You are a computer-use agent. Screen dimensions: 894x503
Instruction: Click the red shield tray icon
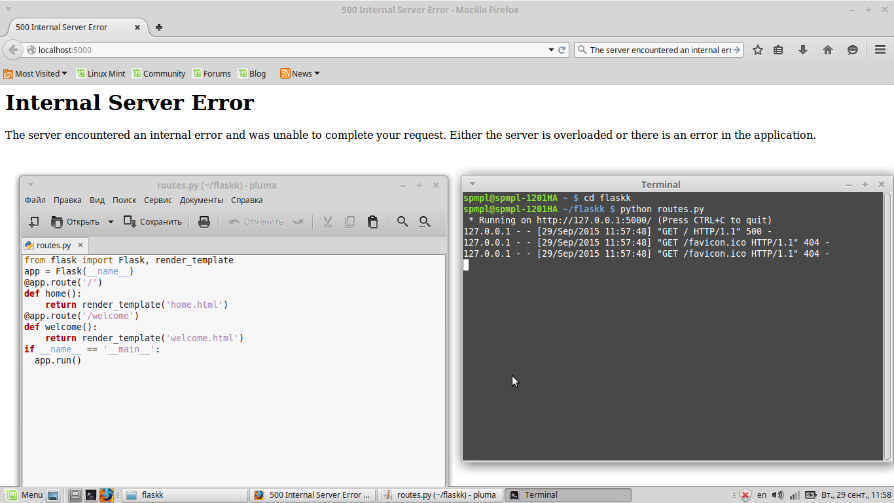point(745,495)
